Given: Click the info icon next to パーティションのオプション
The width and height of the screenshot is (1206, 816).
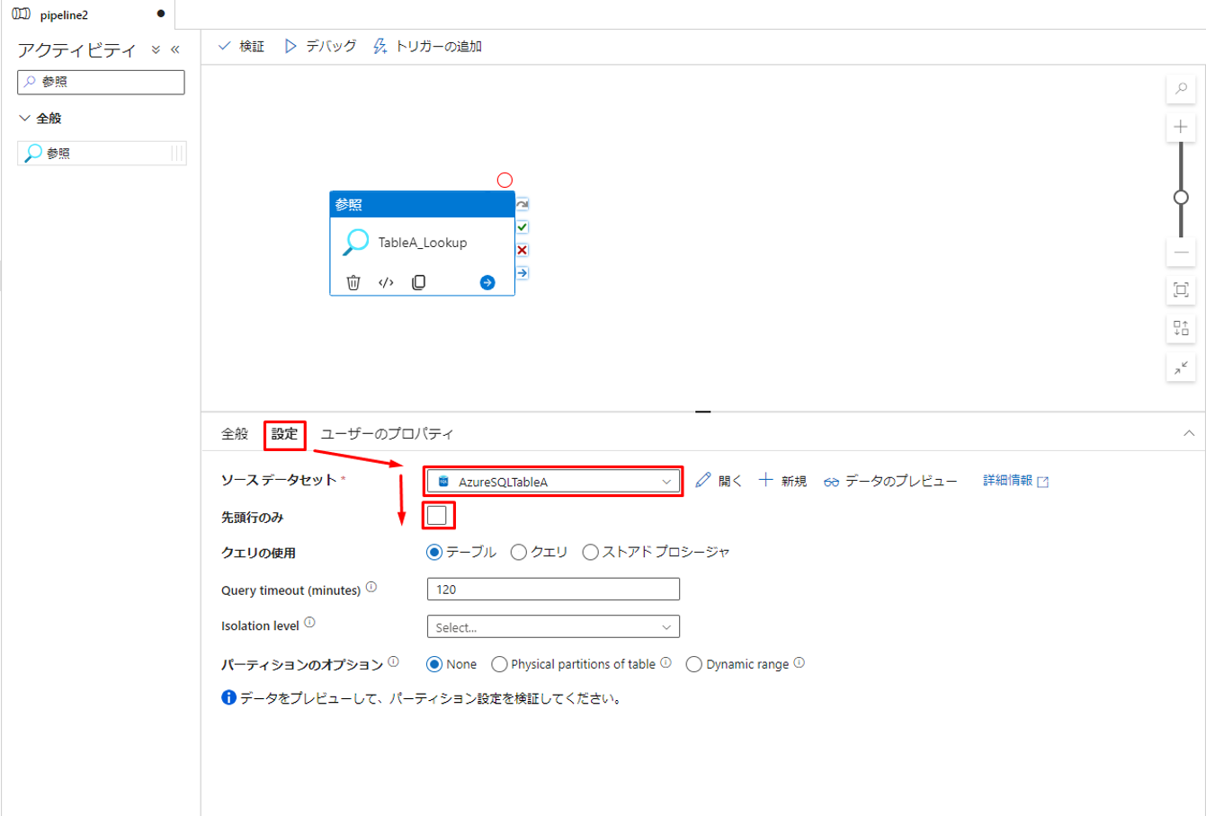Looking at the screenshot, I should coord(393,662).
